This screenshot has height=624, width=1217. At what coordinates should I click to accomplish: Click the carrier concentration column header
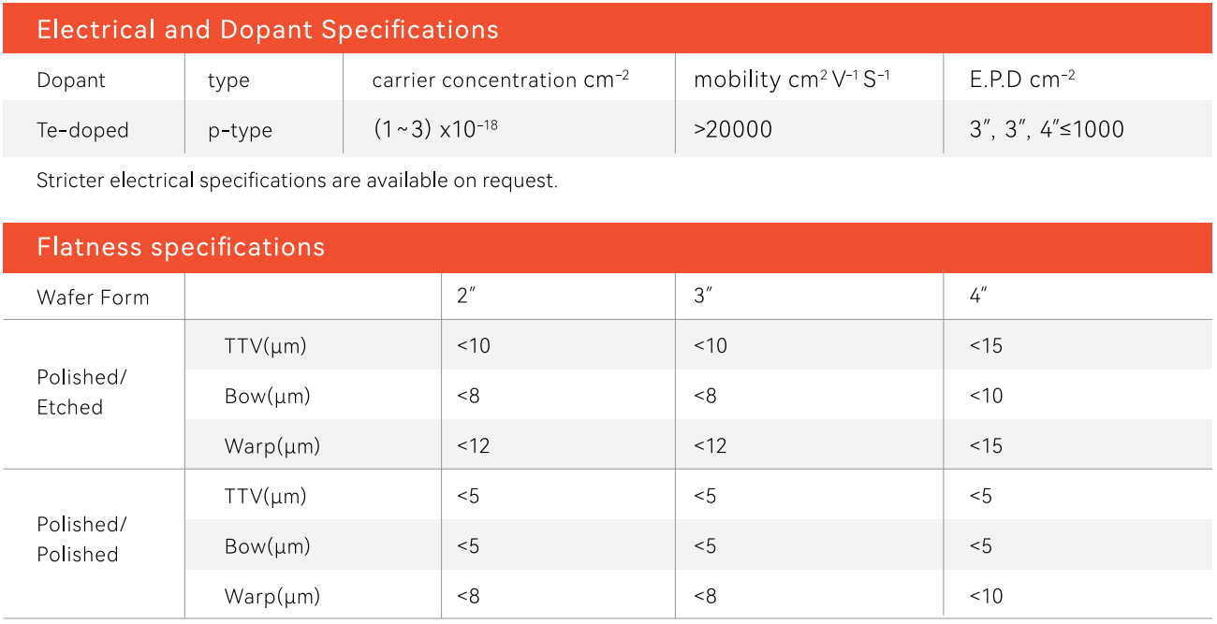(x=500, y=80)
